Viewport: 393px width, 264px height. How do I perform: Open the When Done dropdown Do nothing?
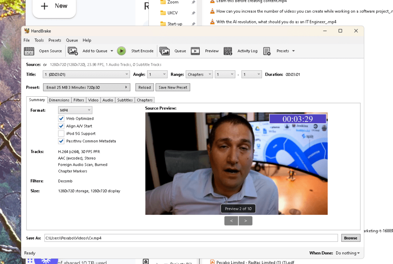[x=347, y=253]
